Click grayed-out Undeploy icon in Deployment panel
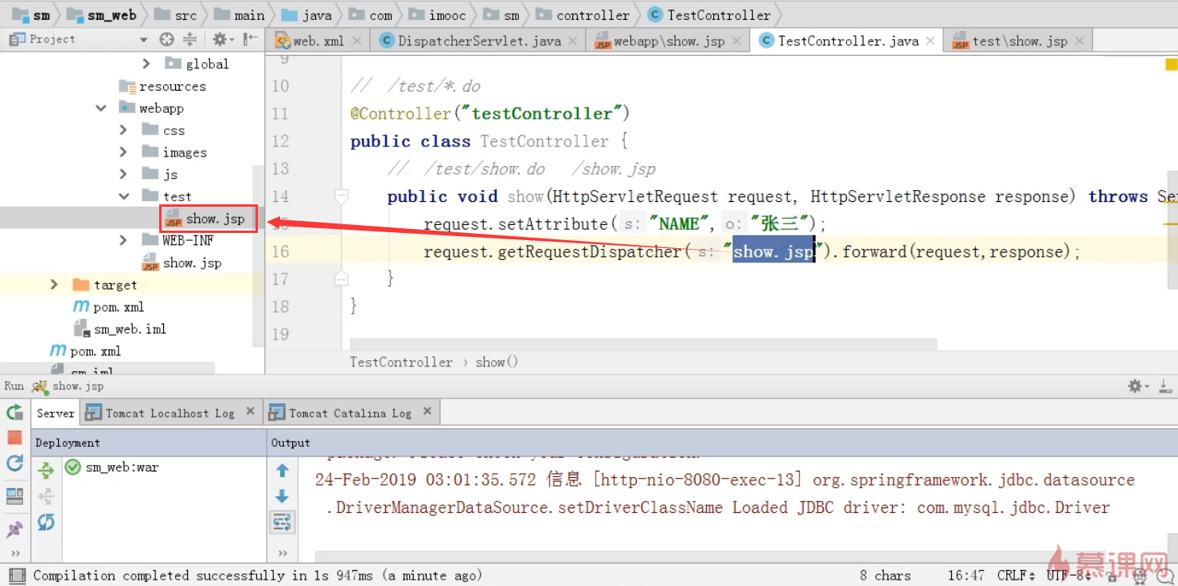Image resolution: width=1178 pixels, height=586 pixels. click(x=46, y=496)
